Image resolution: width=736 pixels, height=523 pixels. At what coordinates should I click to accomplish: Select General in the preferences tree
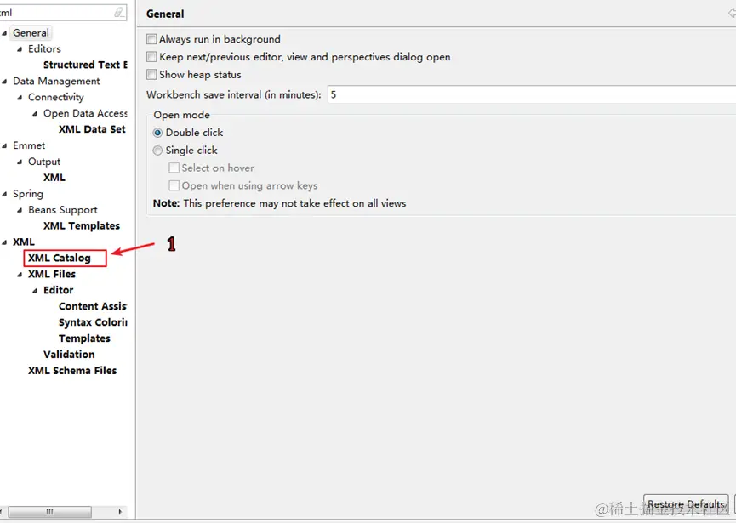click(31, 33)
